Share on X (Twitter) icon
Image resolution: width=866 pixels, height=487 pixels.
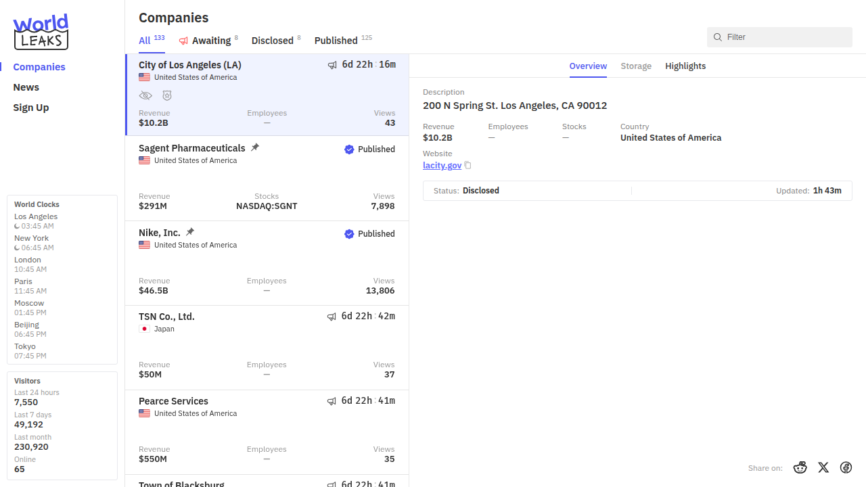pos(823,467)
